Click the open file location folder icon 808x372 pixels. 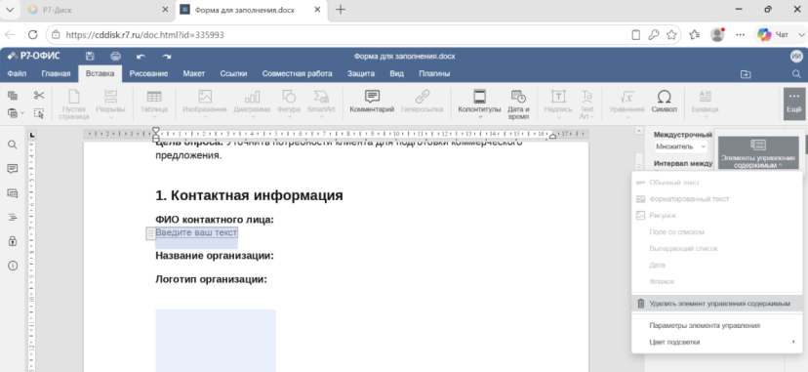[x=746, y=74]
